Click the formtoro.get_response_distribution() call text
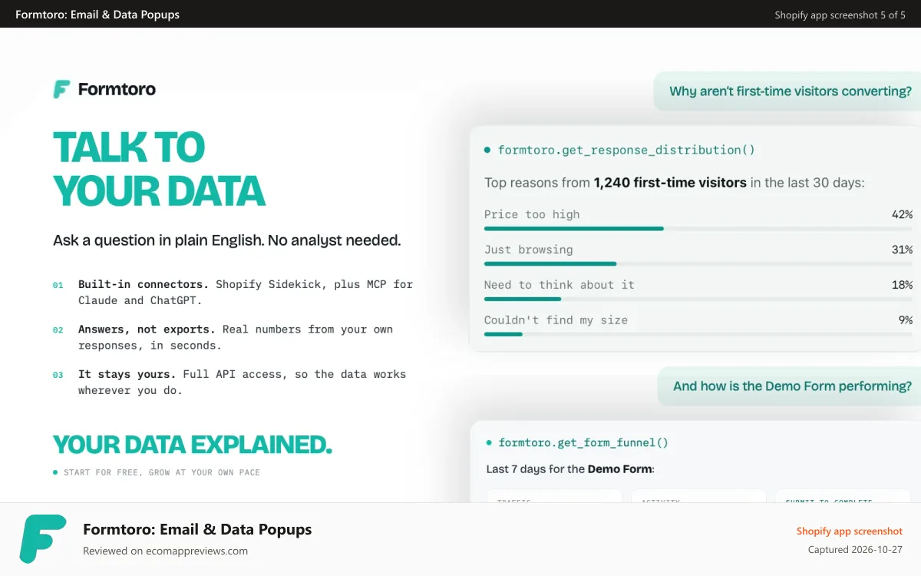 (x=626, y=151)
